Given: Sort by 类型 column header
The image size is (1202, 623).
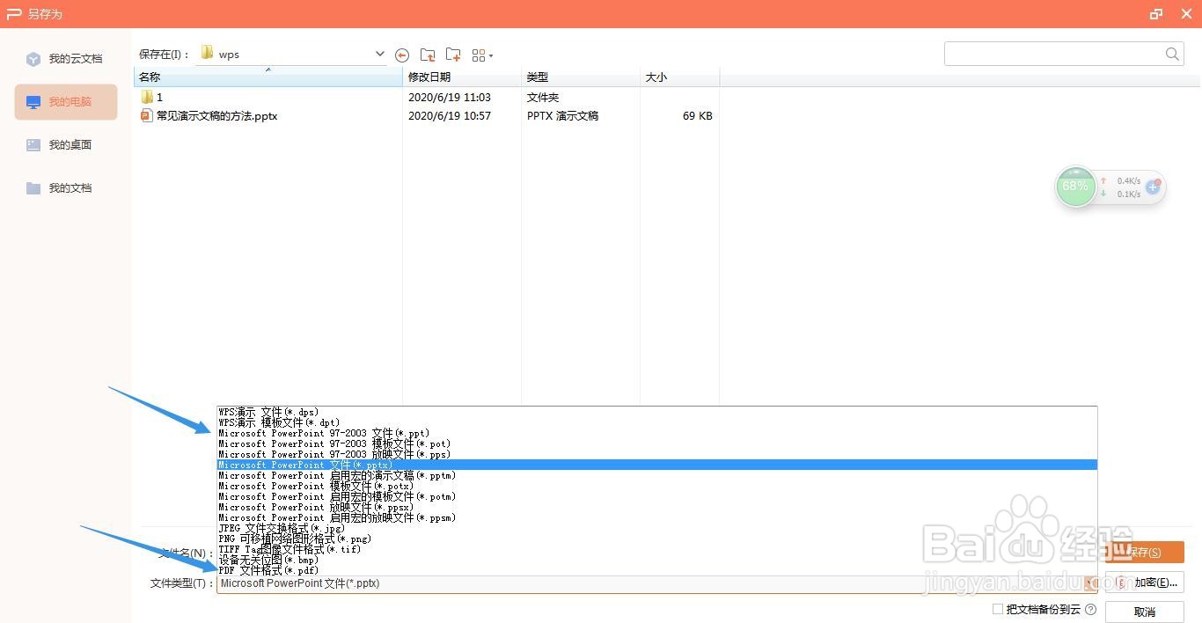Looking at the screenshot, I should [x=581, y=77].
